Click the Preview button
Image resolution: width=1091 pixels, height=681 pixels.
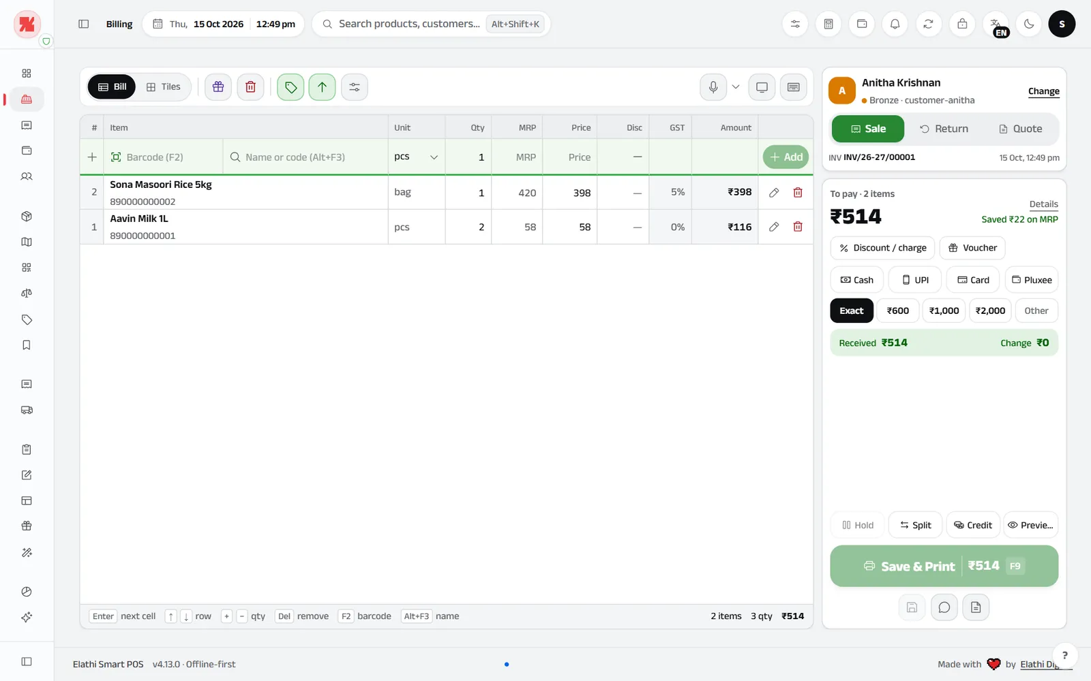point(1031,525)
